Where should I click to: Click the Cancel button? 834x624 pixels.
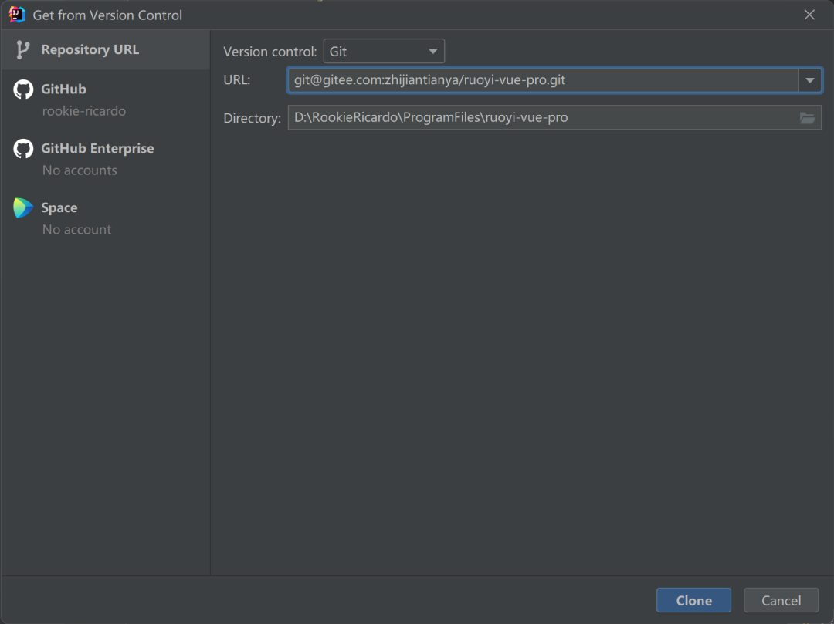[x=781, y=600]
